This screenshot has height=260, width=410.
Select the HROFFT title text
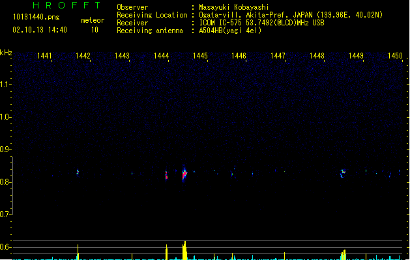coord(66,5)
